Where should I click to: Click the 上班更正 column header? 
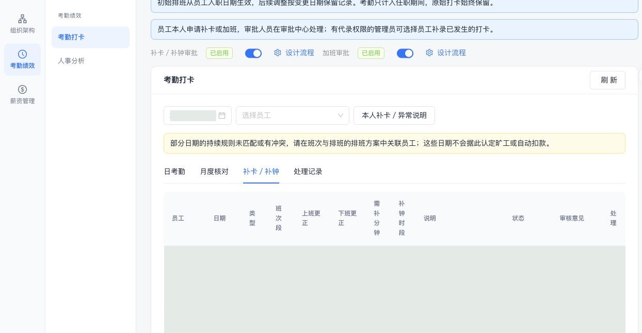311,219
